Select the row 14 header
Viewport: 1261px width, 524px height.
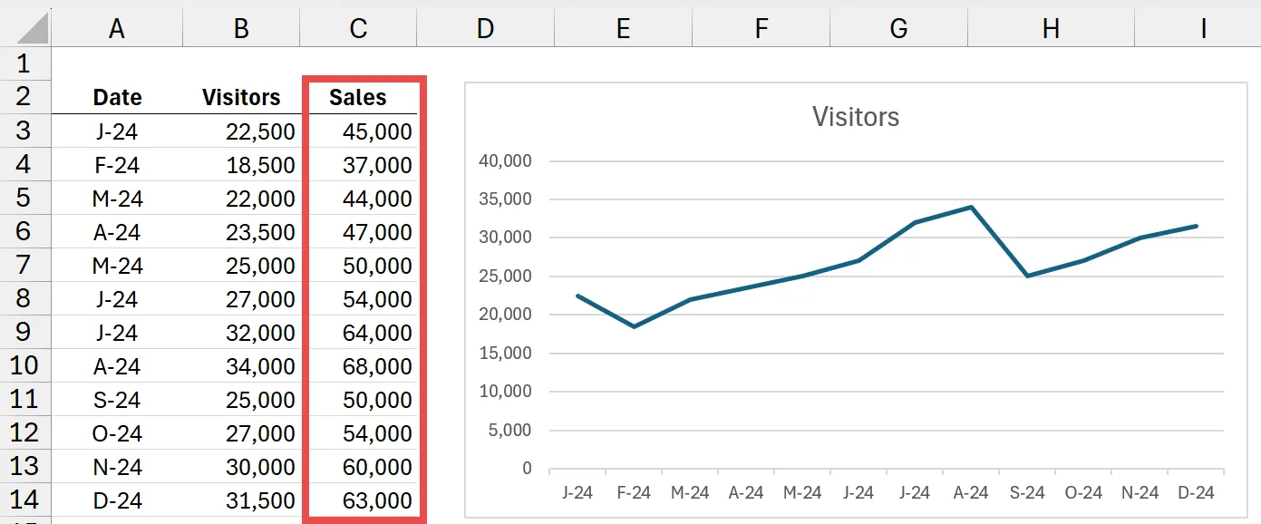click(x=24, y=500)
